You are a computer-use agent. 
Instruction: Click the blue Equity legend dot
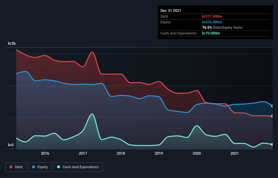click(x=34, y=167)
